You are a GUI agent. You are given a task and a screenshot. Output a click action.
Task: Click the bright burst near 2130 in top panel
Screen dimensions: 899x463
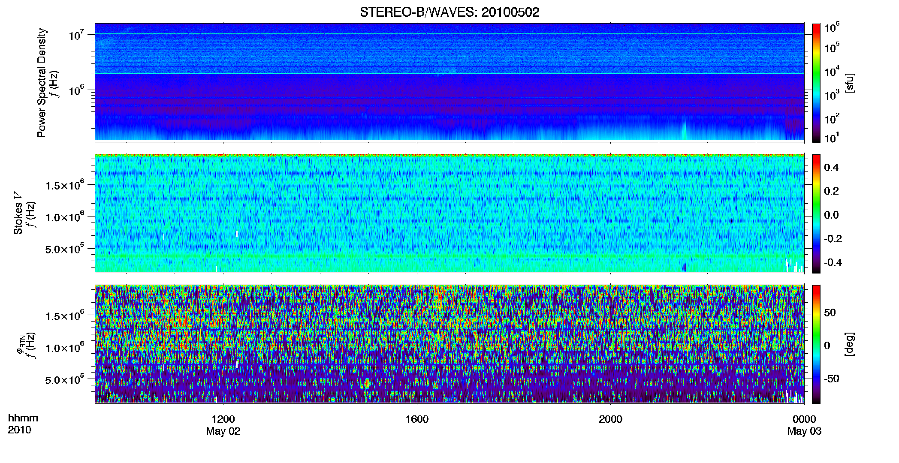pos(684,130)
